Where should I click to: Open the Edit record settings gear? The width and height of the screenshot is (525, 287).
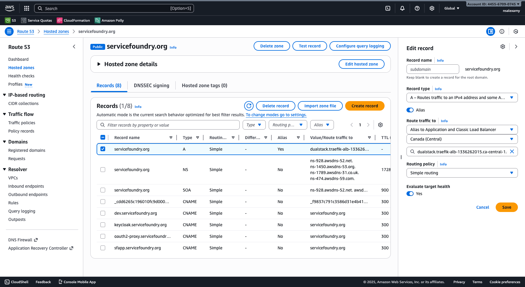point(502,47)
